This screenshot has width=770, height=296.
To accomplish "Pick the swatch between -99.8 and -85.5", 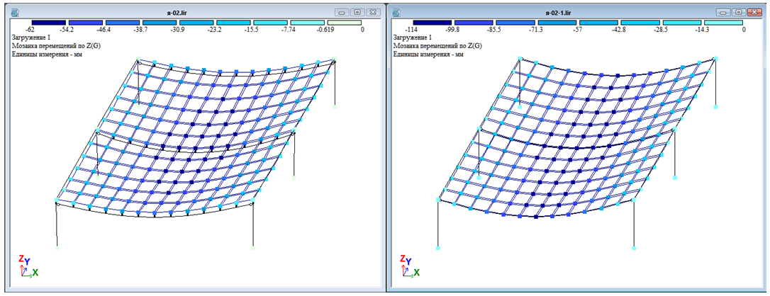I will click(474, 23).
